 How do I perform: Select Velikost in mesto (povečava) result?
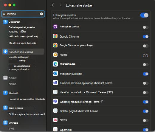click(x=23, y=36)
